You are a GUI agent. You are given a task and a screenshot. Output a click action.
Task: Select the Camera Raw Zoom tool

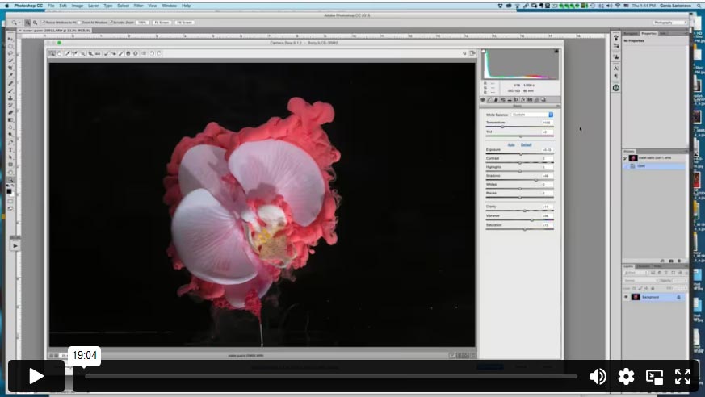point(52,53)
